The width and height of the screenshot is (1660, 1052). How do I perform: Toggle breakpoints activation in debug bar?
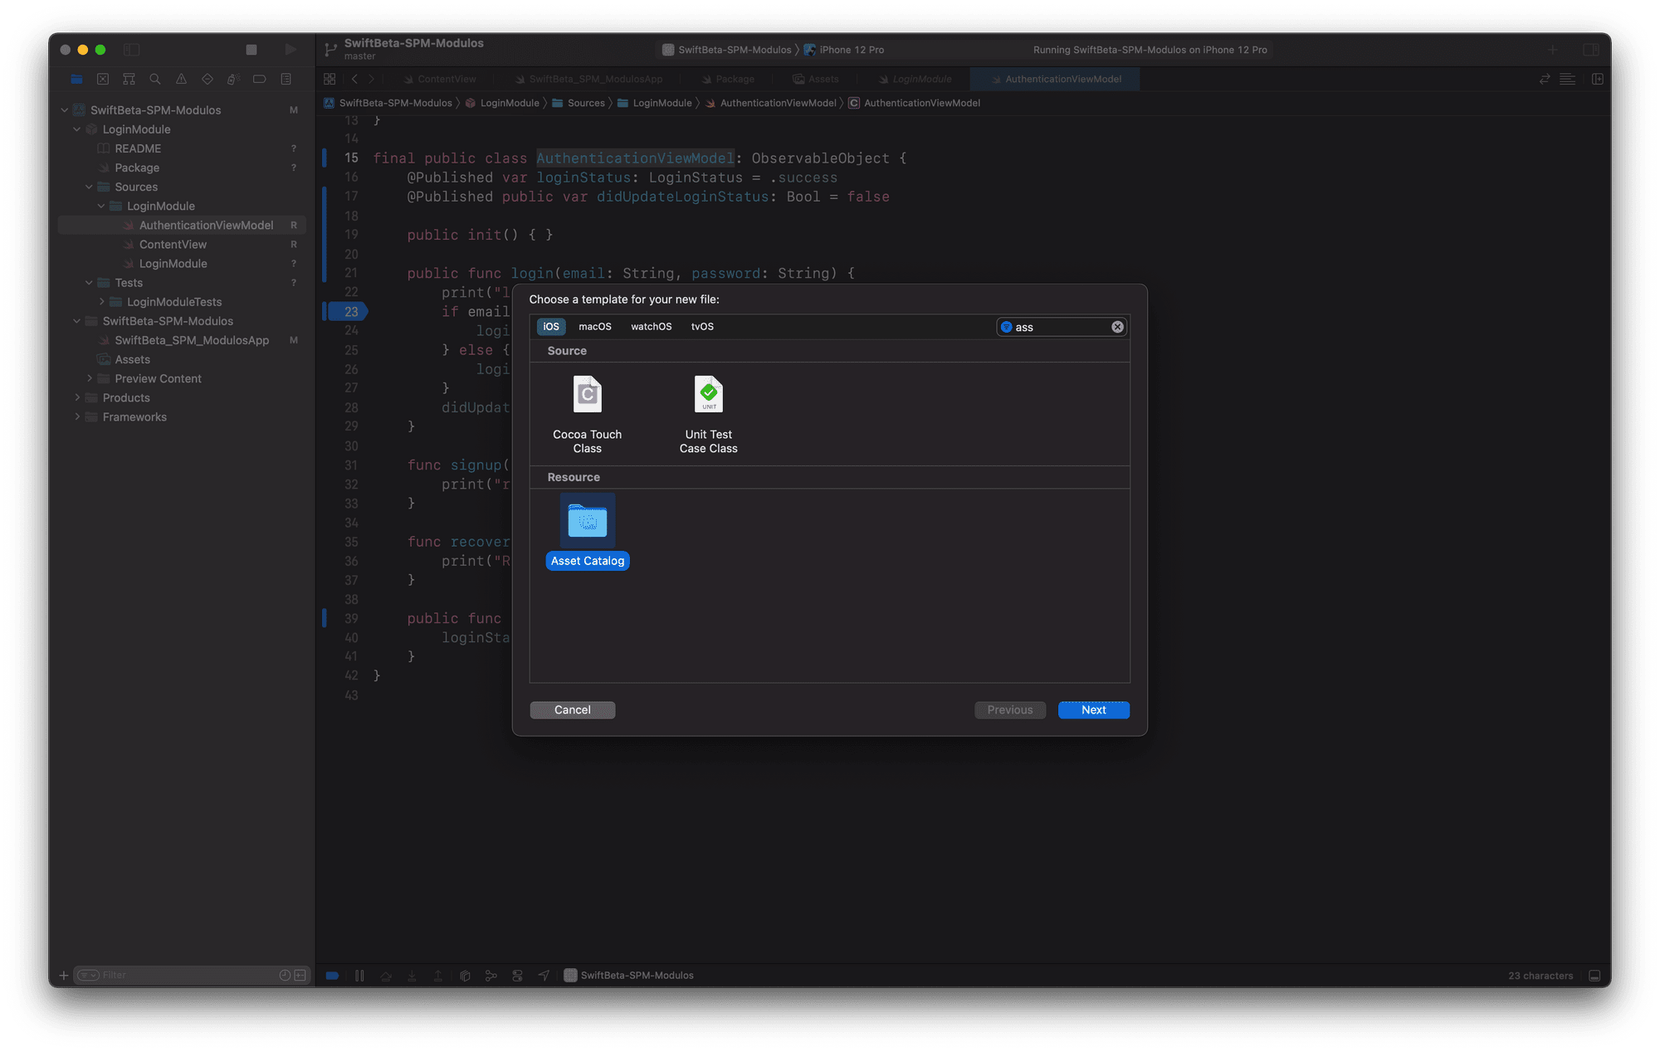tap(332, 976)
